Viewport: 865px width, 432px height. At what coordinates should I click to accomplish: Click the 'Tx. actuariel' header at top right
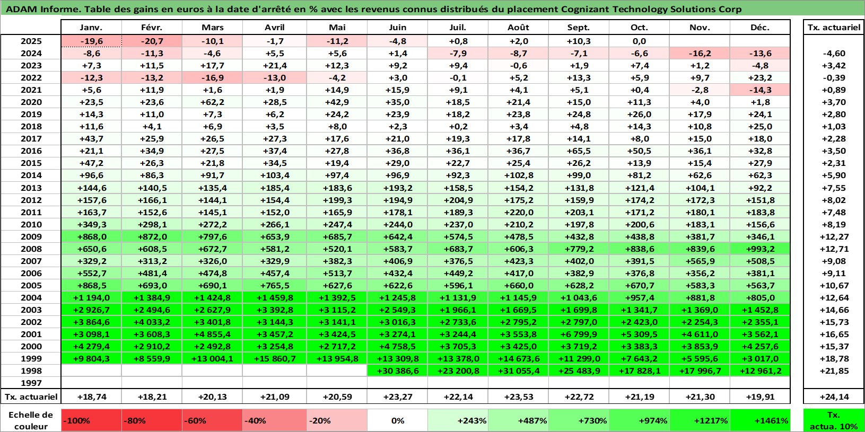(834, 28)
